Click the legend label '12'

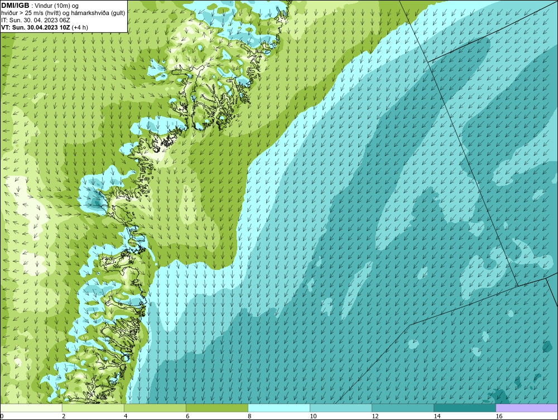[x=375, y=416]
